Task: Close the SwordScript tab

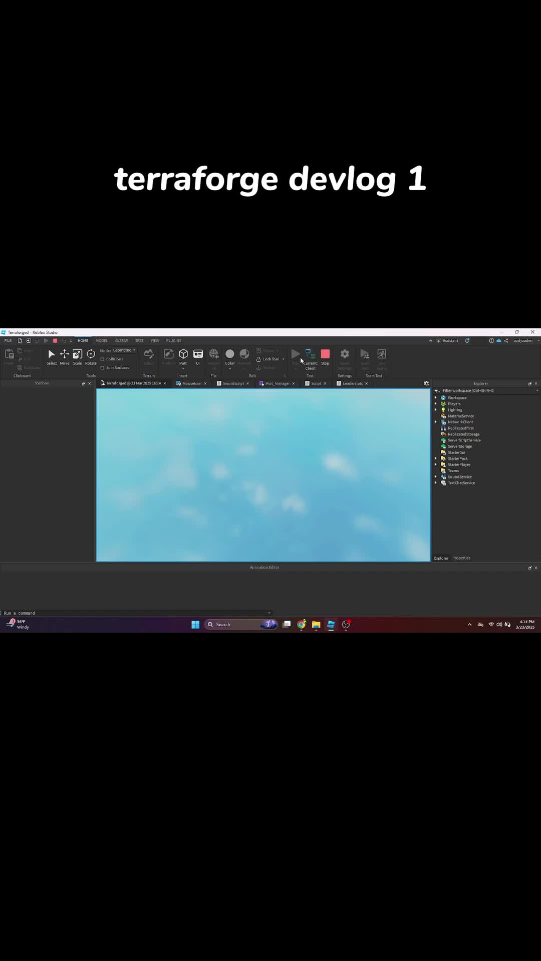Action: coord(247,383)
